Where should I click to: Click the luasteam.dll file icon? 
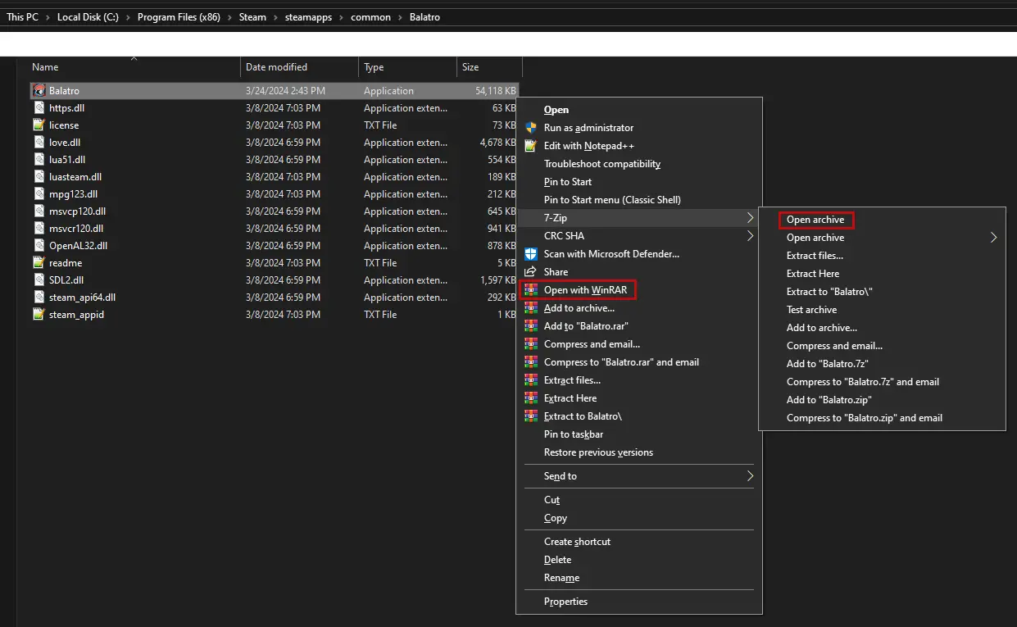(x=39, y=177)
